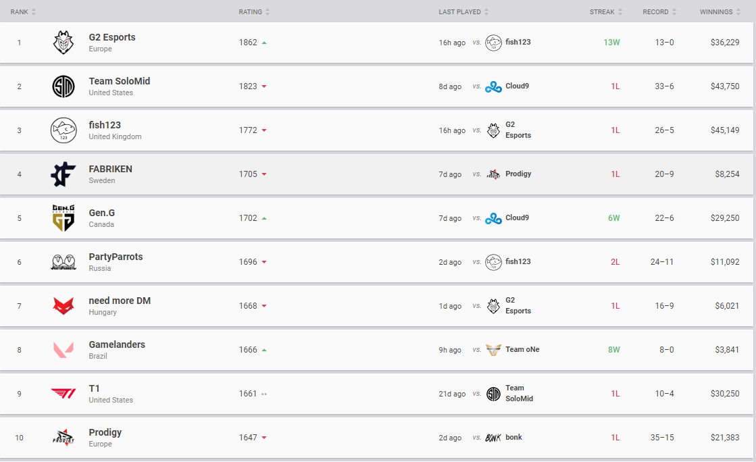Click the Brazil region label
The height and width of the screenshot is (462, 756).
coord(98,356)
